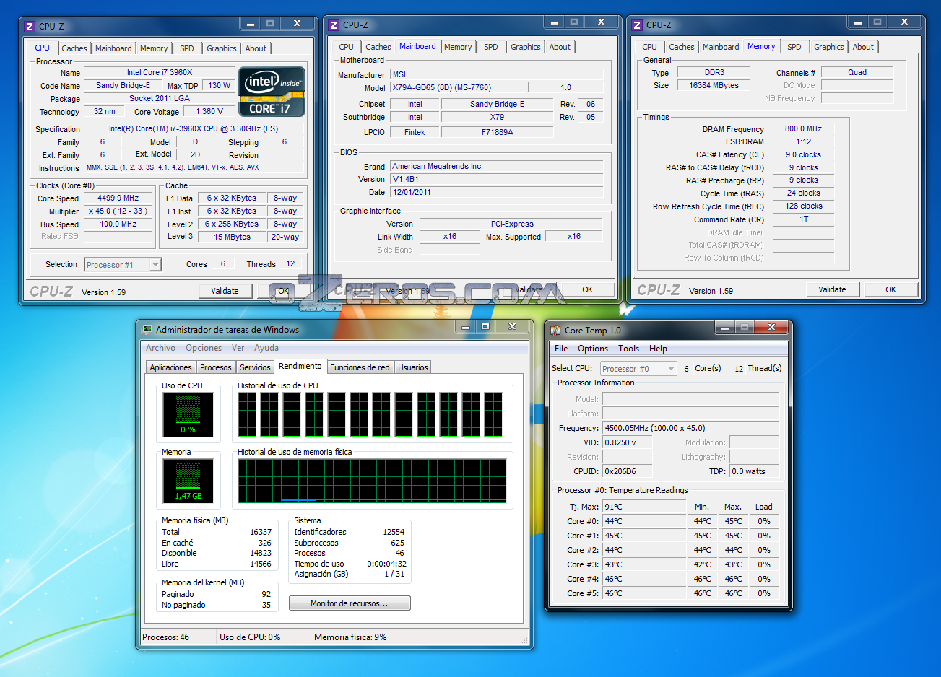The image size is (941, 677).
Task: Click the memory Size 16384 MBytes field
Action: click(x=714, y=85)
